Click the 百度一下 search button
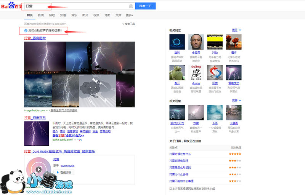Viewport: 305px width, 195px height. (x=145, y=6)
